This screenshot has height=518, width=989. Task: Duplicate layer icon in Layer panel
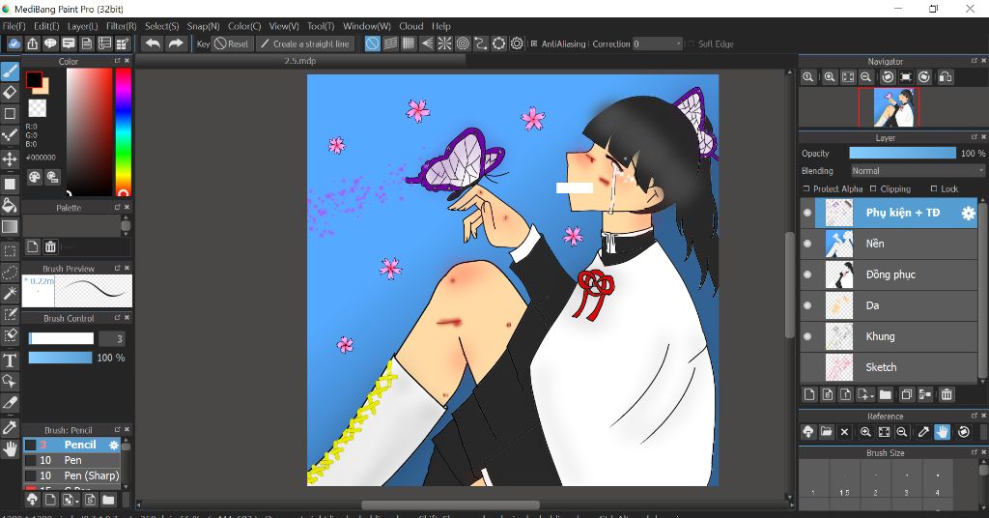[906, 394]
